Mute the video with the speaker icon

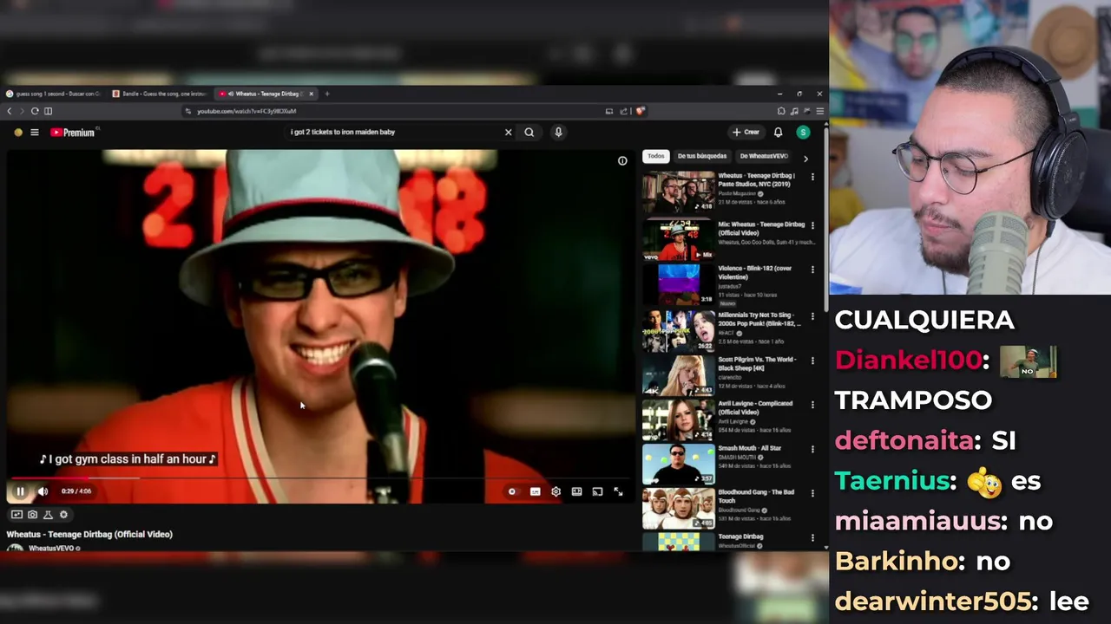(43, 491)
